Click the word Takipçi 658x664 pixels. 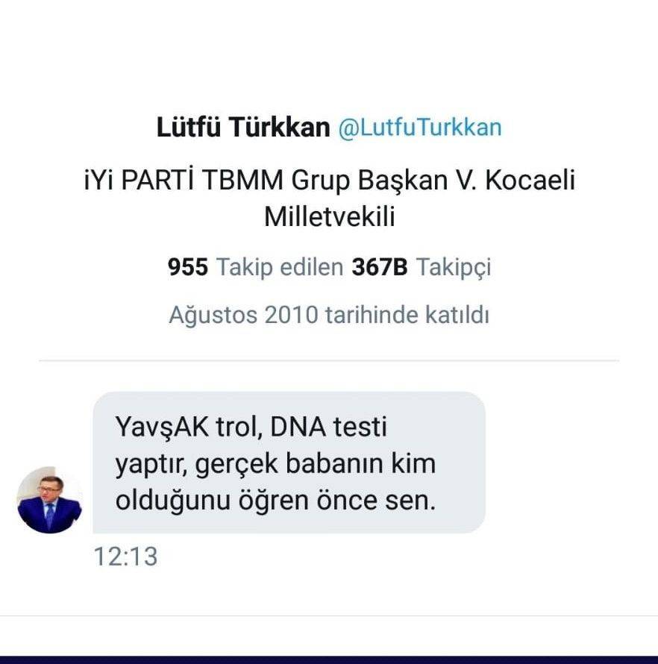[x=454, y=266]
